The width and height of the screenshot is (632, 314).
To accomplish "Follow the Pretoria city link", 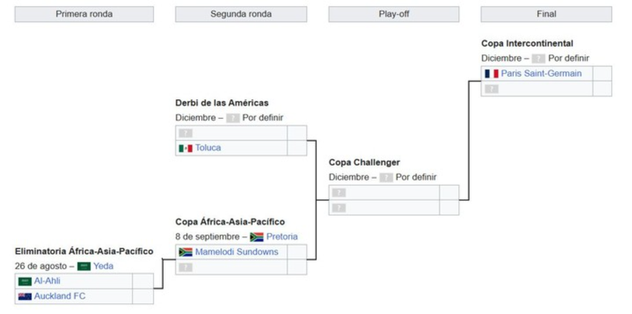I will tap(281, 237).
